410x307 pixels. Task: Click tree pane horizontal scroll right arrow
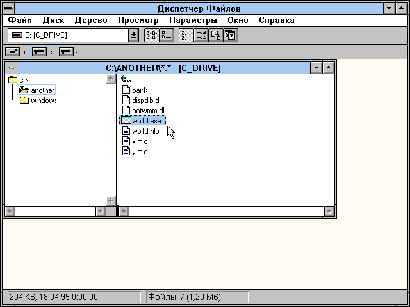101,211
